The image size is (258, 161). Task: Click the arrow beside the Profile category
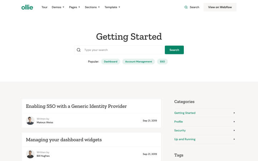point(234,122)
